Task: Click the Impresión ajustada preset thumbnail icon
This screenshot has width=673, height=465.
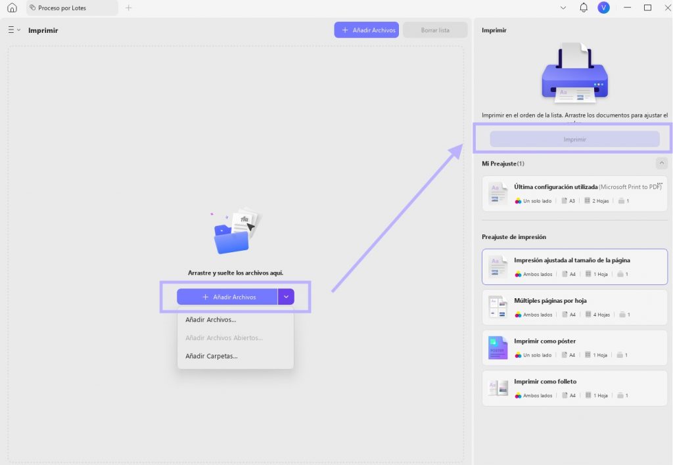Action: point(498,267)
